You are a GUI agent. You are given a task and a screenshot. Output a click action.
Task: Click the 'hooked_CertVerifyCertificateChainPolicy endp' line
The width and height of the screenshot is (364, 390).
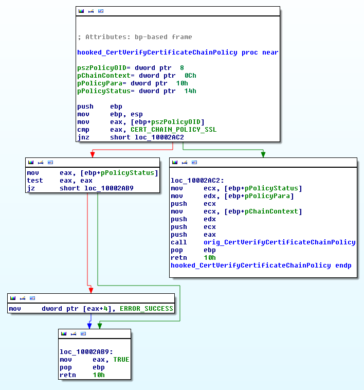click(x=261, y=265)
